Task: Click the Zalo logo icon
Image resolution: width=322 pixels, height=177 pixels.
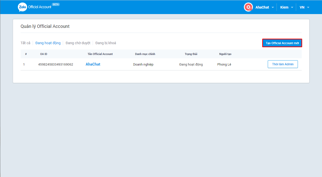Action: click(22, 7)
